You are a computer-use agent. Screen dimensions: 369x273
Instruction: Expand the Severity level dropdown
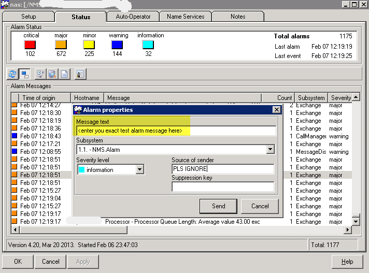139,169
